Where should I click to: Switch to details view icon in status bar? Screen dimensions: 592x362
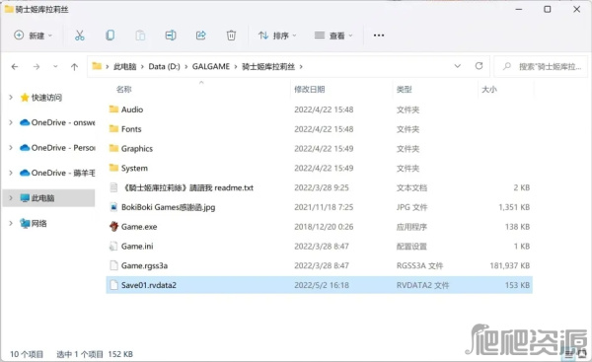pyautogui.click(x=569, y=354)
